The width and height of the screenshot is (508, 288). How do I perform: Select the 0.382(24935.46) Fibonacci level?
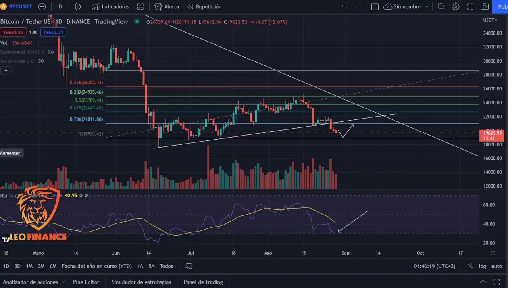pyautogui.click(x=86, y=92)
